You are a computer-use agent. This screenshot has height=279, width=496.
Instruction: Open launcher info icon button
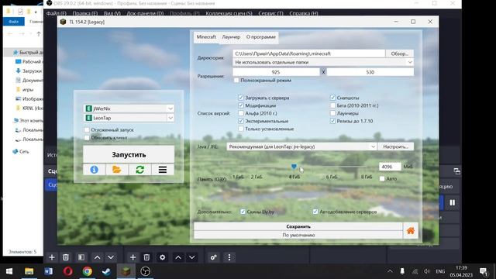(95, 170)
